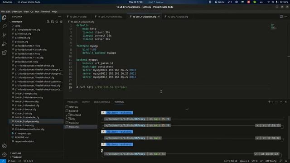The height and width of the screenshot is (163, 290).
Task: Switch to 14-LB-L7-uri-whole.cfg tab
Action: (x=109, y=17)
